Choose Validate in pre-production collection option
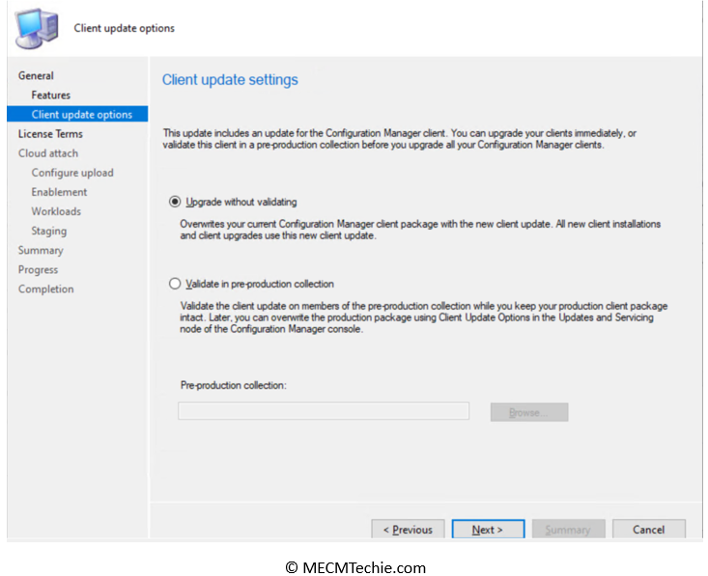 click(175, 284)
